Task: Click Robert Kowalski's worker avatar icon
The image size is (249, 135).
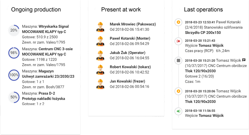Action: click(100, 70)
